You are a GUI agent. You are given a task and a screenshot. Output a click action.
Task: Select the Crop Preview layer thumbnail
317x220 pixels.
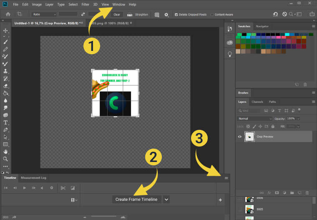point(249,137)
